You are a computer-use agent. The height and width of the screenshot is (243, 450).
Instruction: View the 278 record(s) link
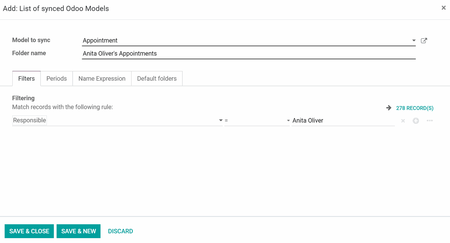point(415,108)
